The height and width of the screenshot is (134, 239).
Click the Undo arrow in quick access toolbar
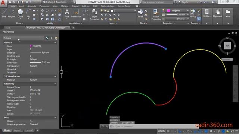pyautogui.click(x=31, y=2)
